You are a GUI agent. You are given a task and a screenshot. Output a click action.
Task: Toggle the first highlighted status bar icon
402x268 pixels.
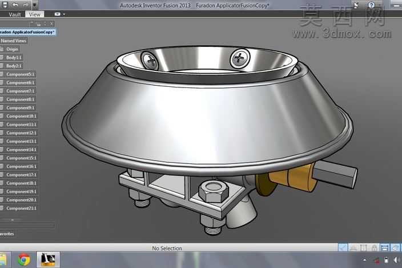click(x=343, y=247)
